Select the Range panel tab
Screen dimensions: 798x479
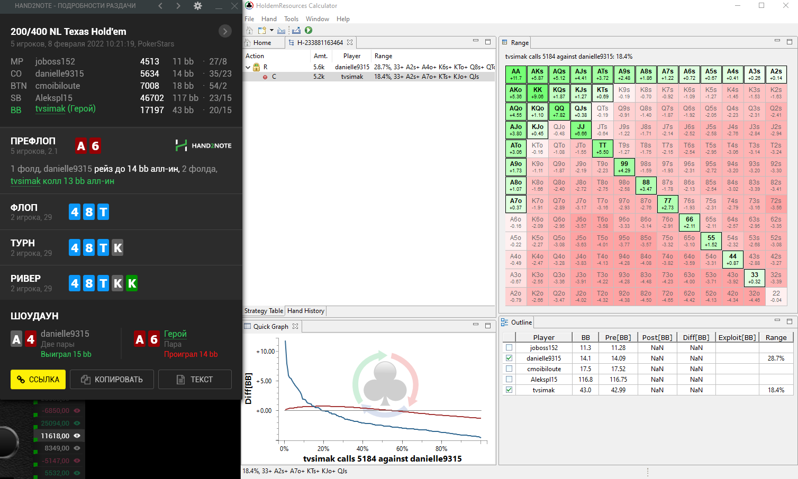pos(515,42)
